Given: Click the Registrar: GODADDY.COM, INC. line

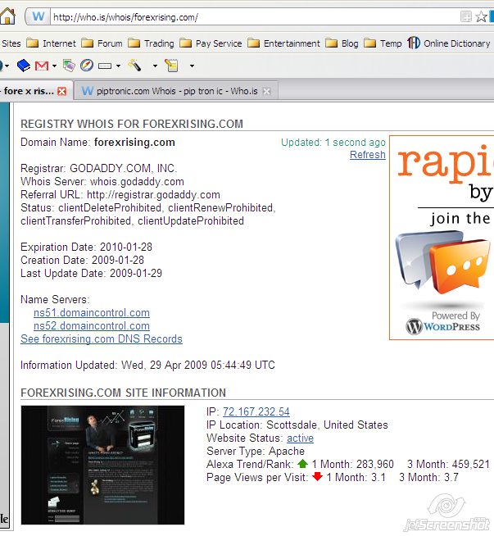Looking at the screenshot, I should click(99, 168).
